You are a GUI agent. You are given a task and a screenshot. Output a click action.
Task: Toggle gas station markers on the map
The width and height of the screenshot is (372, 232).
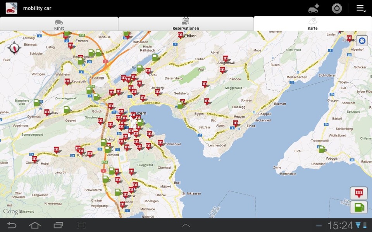[359, 207]
